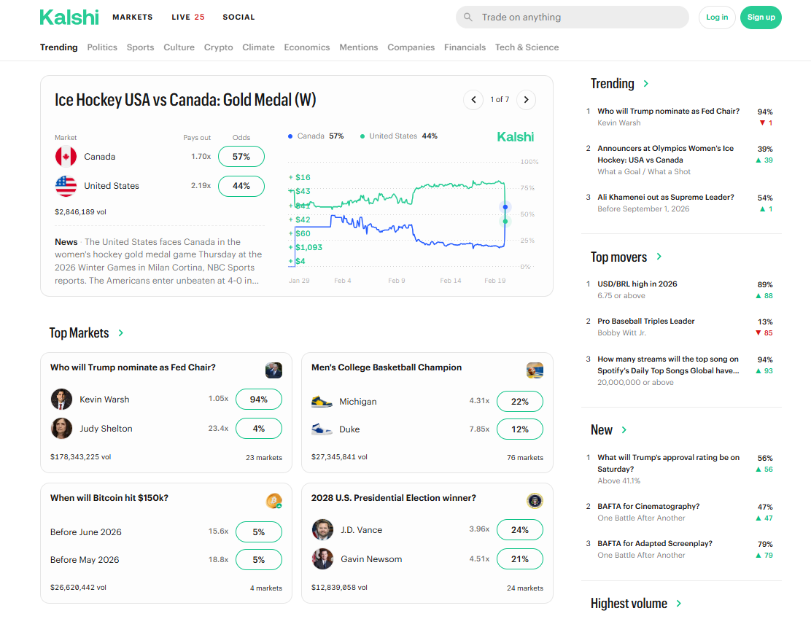
Task: Click J.D. Vance's avatar thumbnail
Action: click(323, 529)
